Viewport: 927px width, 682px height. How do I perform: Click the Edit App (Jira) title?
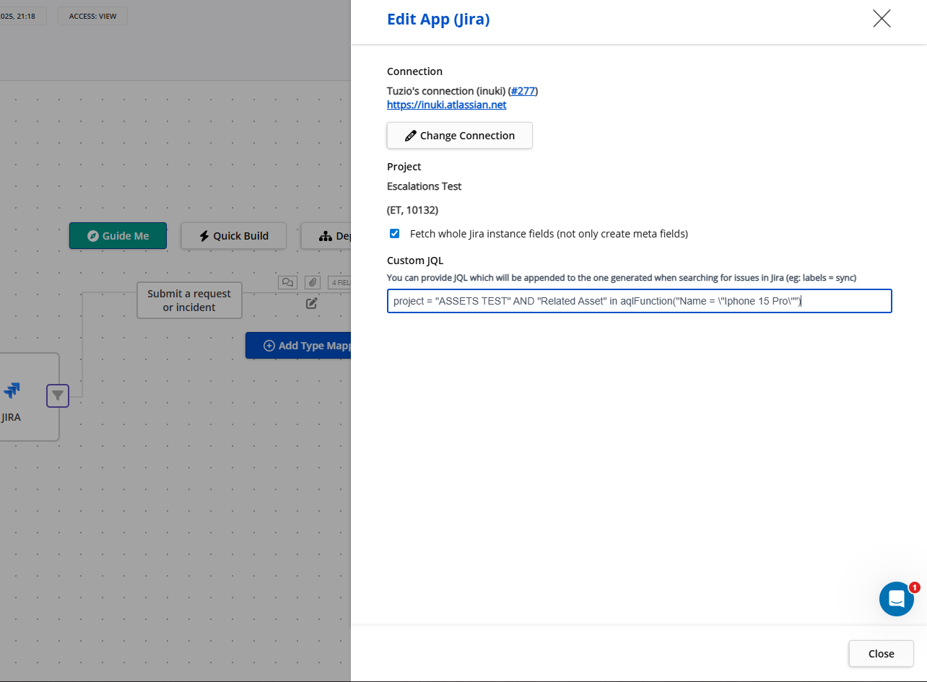tap(438, 19)
